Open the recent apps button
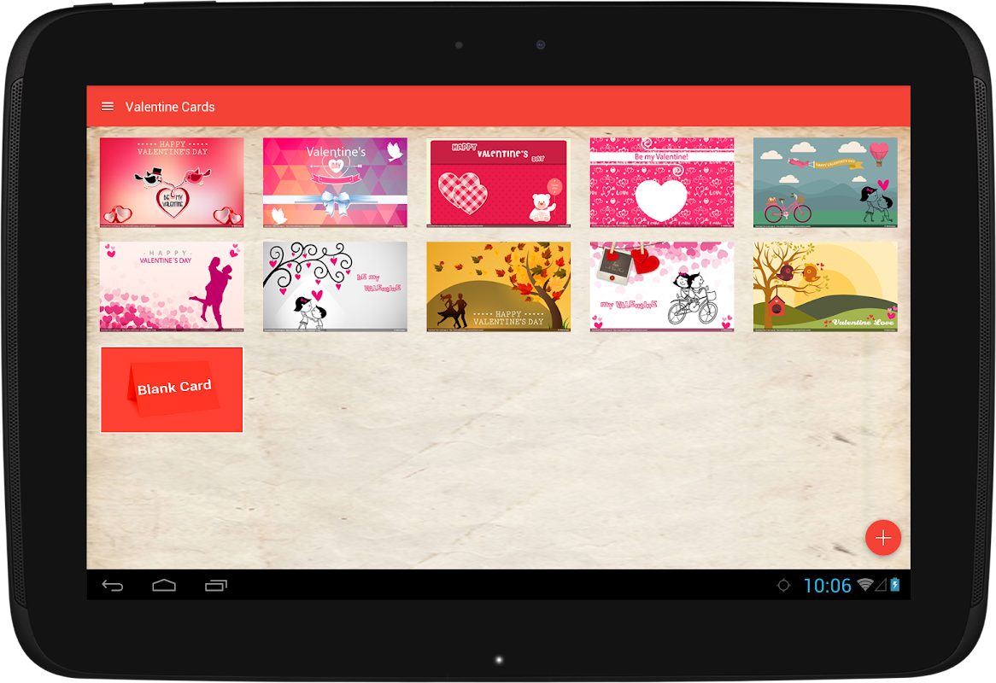This screenshot has height=683, width=996. (x=216, y=586)
